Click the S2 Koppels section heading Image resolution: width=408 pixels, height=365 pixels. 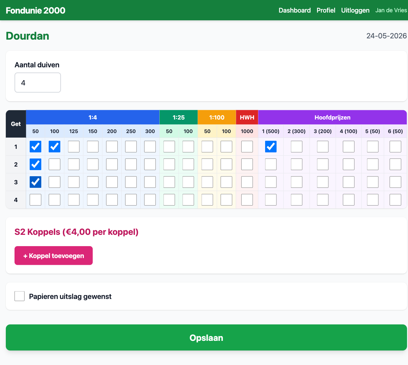click(76, 232)
